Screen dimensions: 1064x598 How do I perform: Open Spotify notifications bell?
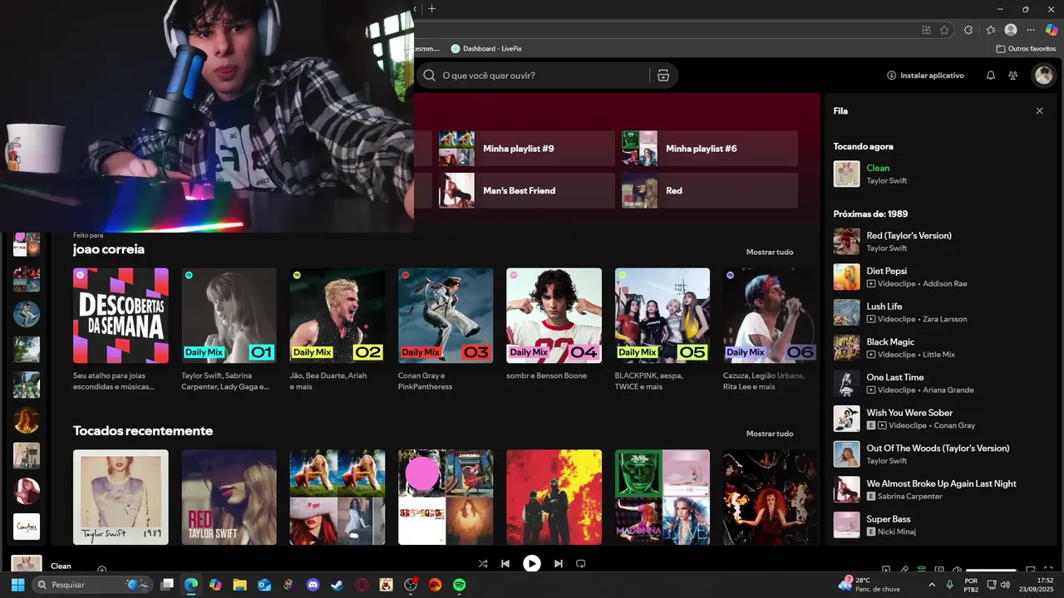991,76
